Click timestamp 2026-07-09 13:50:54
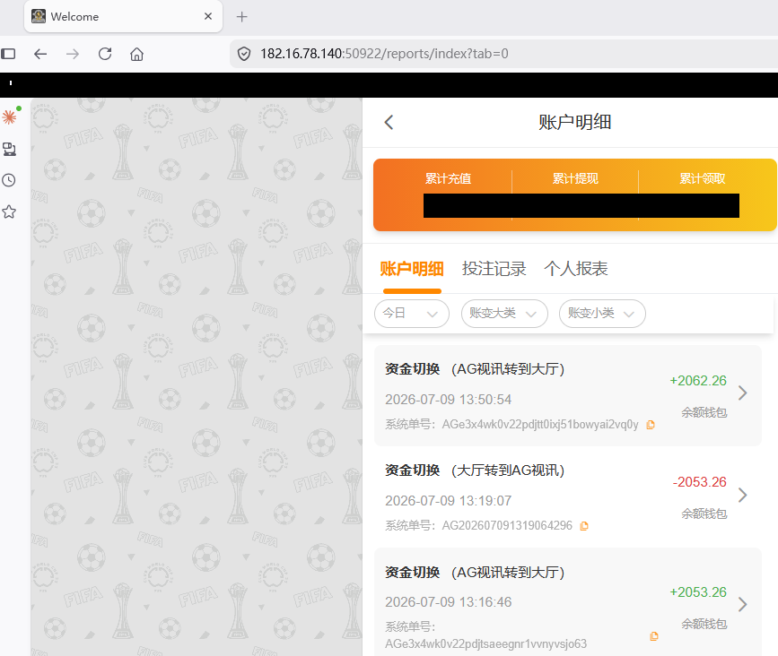 [x=448, y=400]
